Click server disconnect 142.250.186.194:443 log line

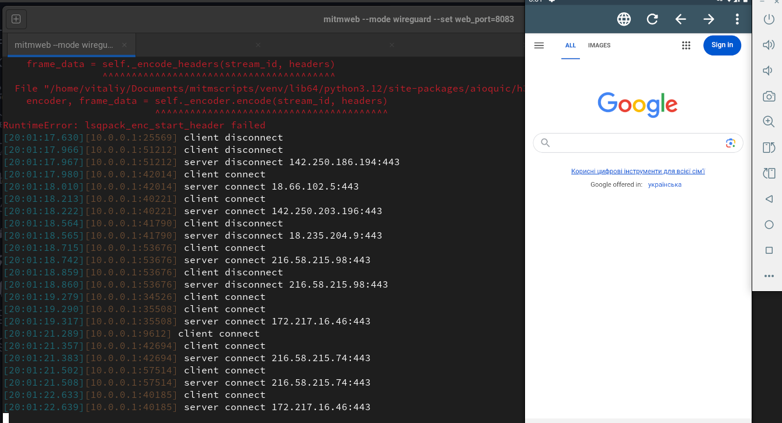pos(201,162)
